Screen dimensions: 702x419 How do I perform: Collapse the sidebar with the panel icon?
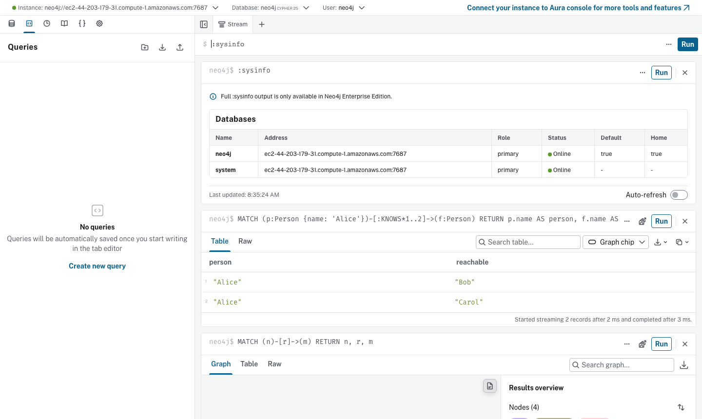click(x=204, y=24)
